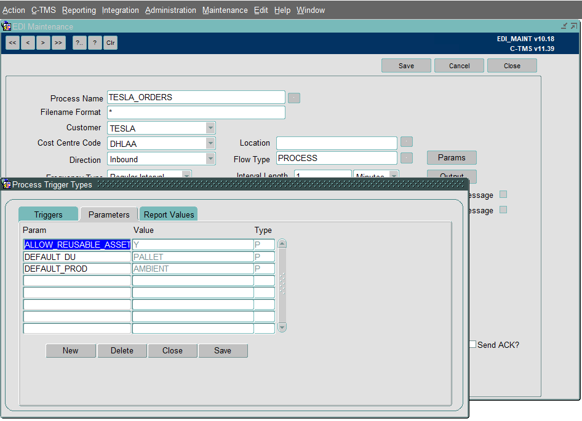Screen dimensions: 582x421
Task: Toggle first message checkbox in EDI Maintenance
Action: click(x=503, y=194)
